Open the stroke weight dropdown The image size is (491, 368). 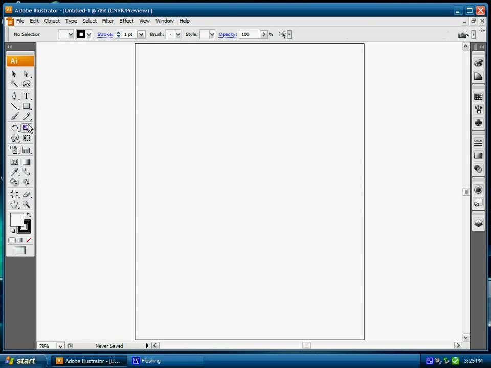coord(141,34)
